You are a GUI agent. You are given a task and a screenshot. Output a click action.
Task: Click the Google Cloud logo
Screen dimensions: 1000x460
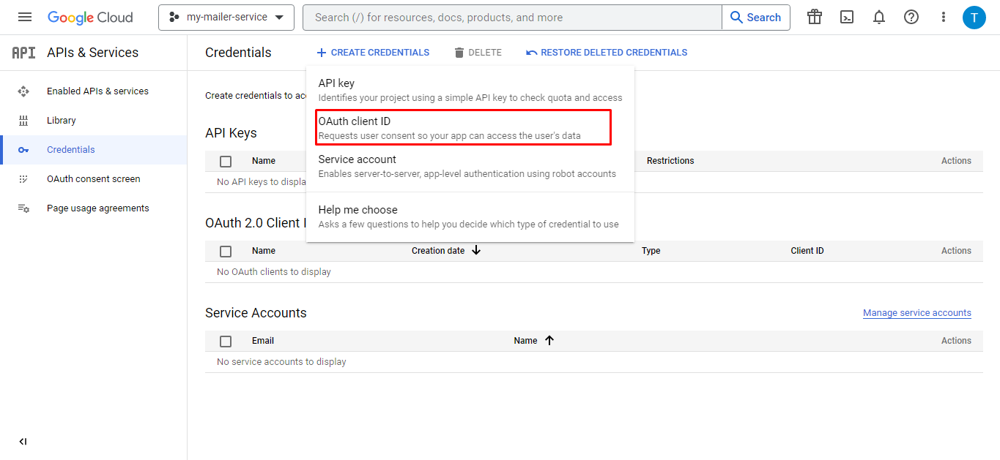90,16
